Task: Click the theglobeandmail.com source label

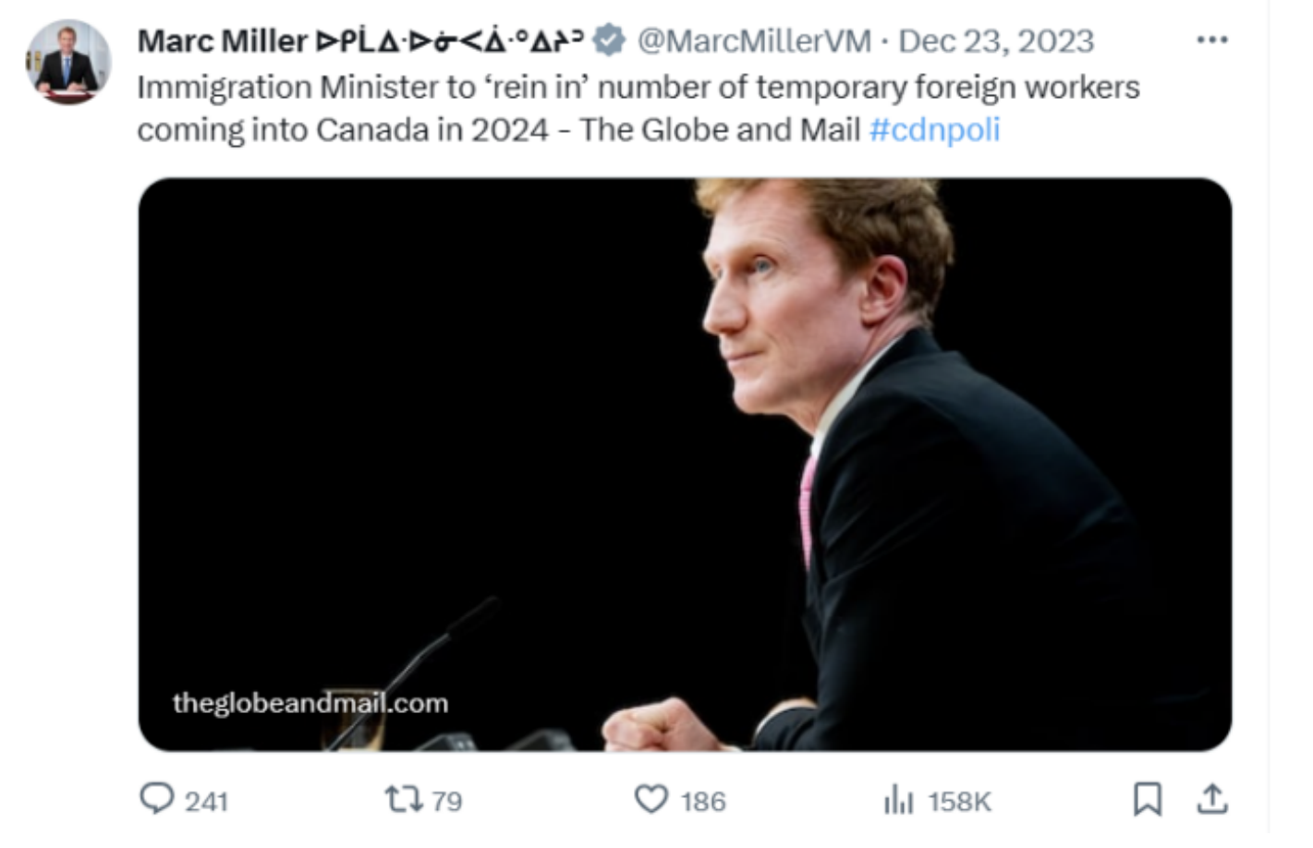Action: (x=310, y=703)
